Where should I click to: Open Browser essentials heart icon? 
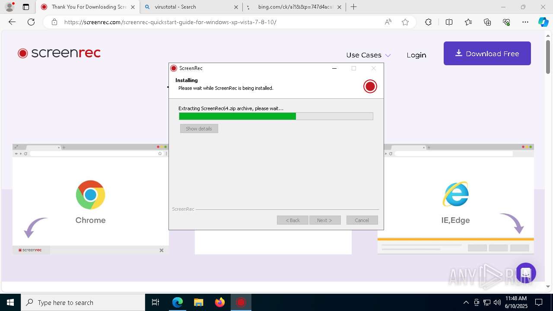506,22
